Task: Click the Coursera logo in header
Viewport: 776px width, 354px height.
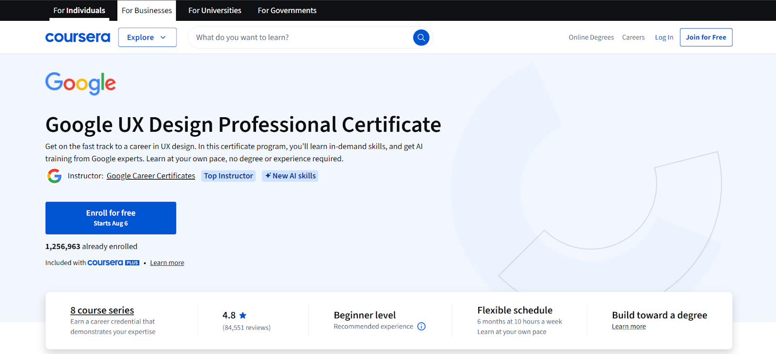Action: click(x=78, y=37)
